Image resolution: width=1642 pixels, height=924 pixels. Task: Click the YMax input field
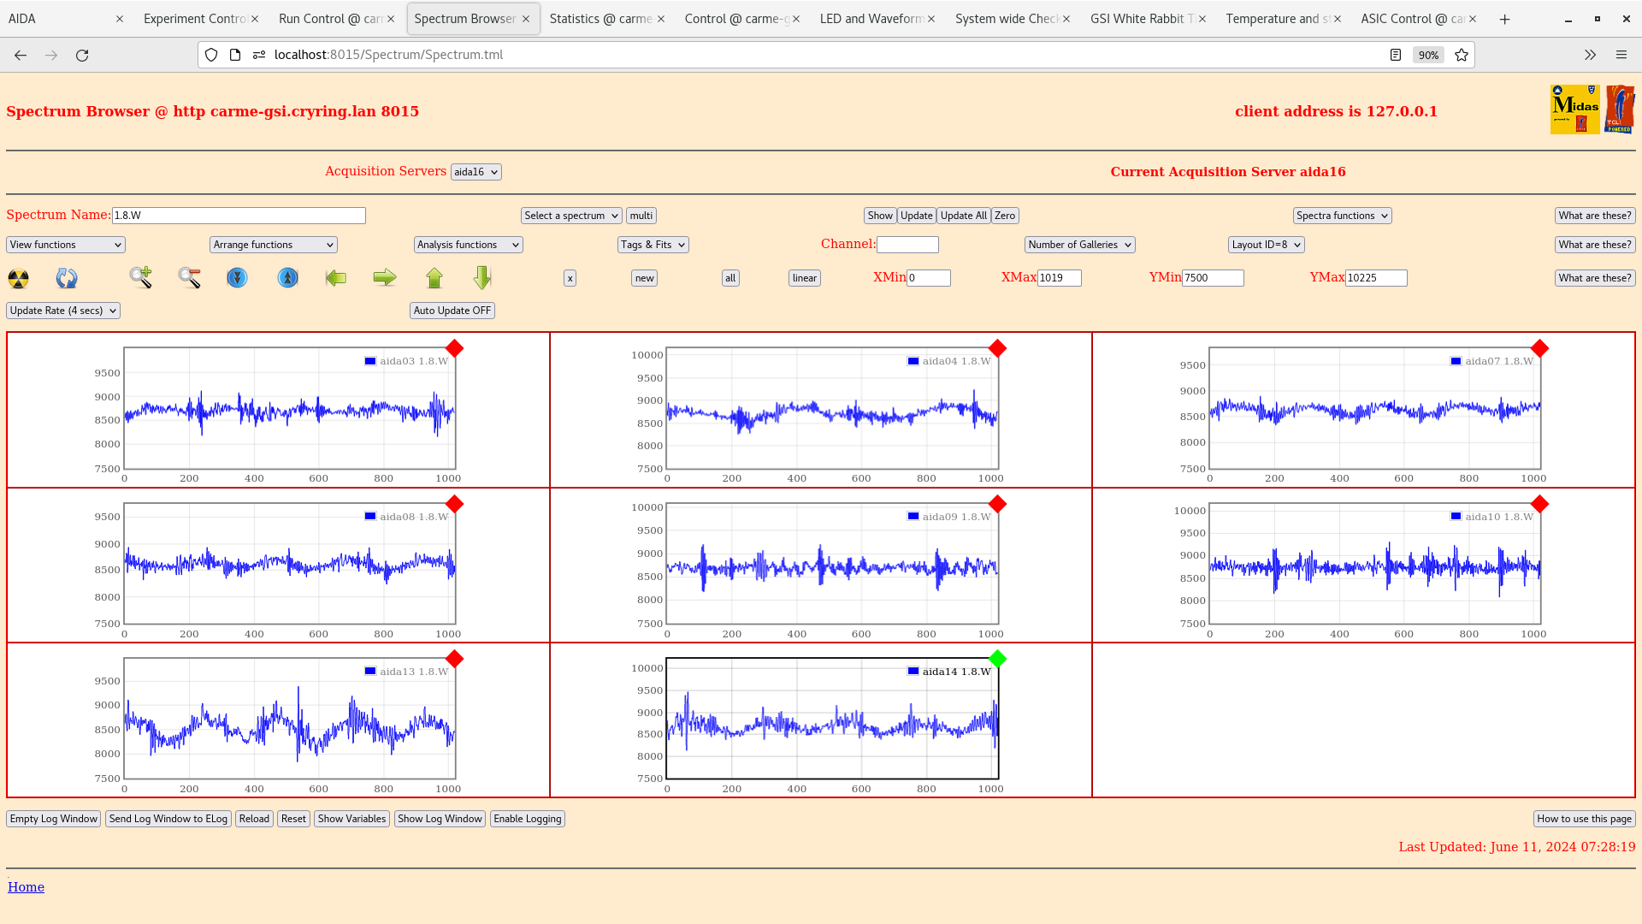pos(1375,278)
